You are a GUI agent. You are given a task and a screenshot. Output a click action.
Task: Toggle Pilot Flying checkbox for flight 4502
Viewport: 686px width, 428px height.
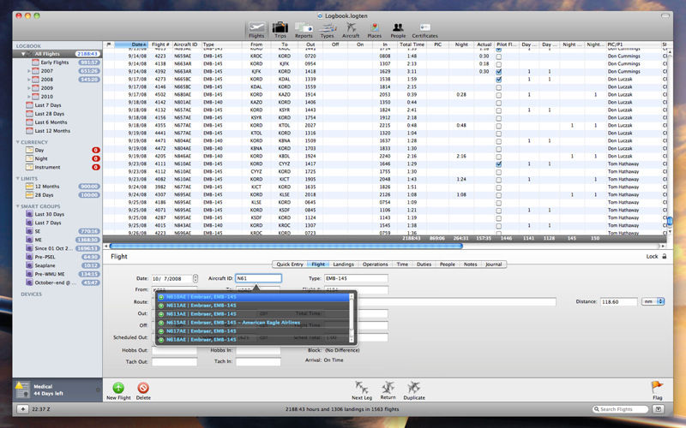click(x=499, y=95)
